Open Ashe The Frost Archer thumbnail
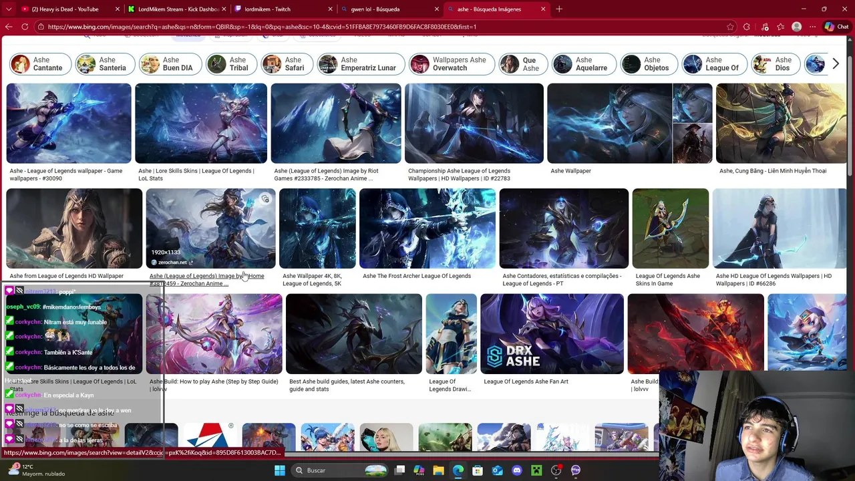Screen dimensions: 855x481 427,228
